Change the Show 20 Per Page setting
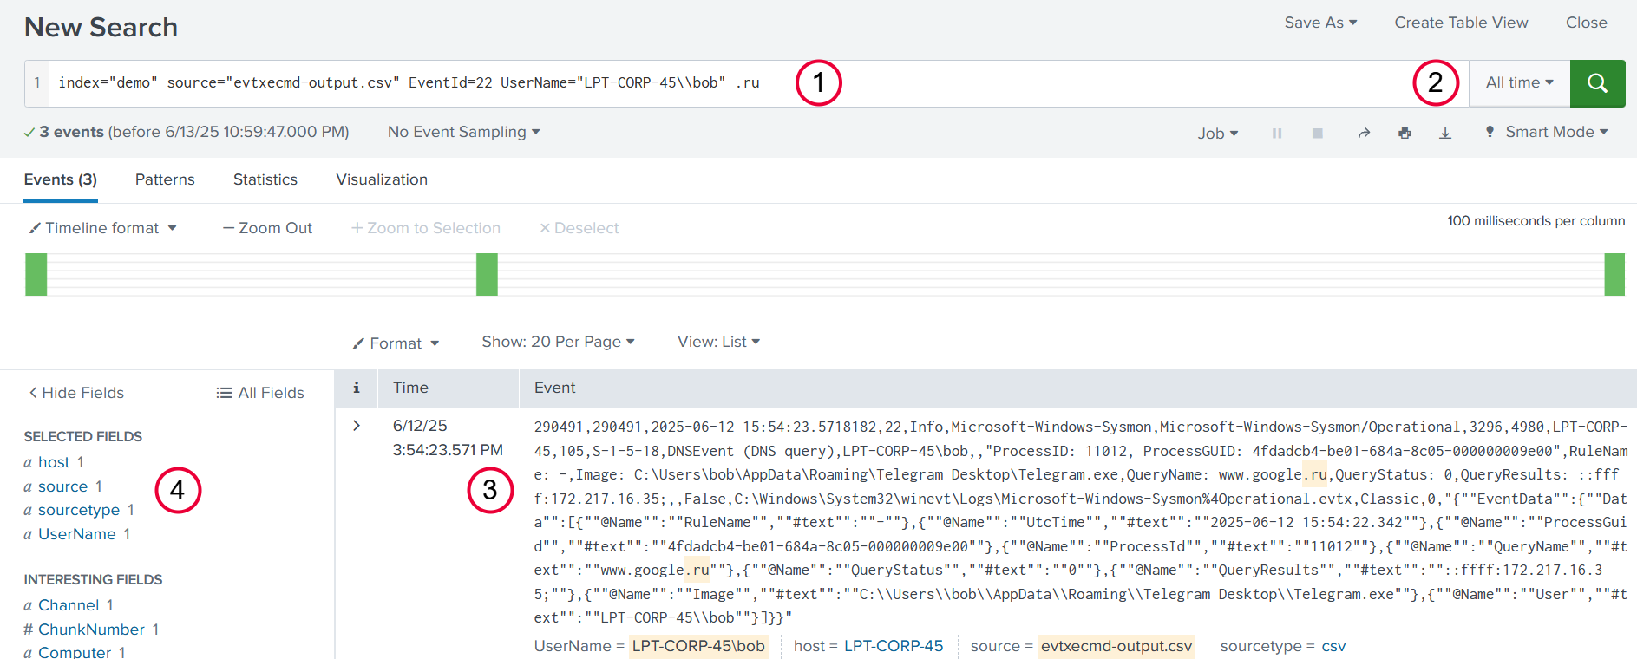The height and width of the screenshot is (659, 1637). click(558, 342)
